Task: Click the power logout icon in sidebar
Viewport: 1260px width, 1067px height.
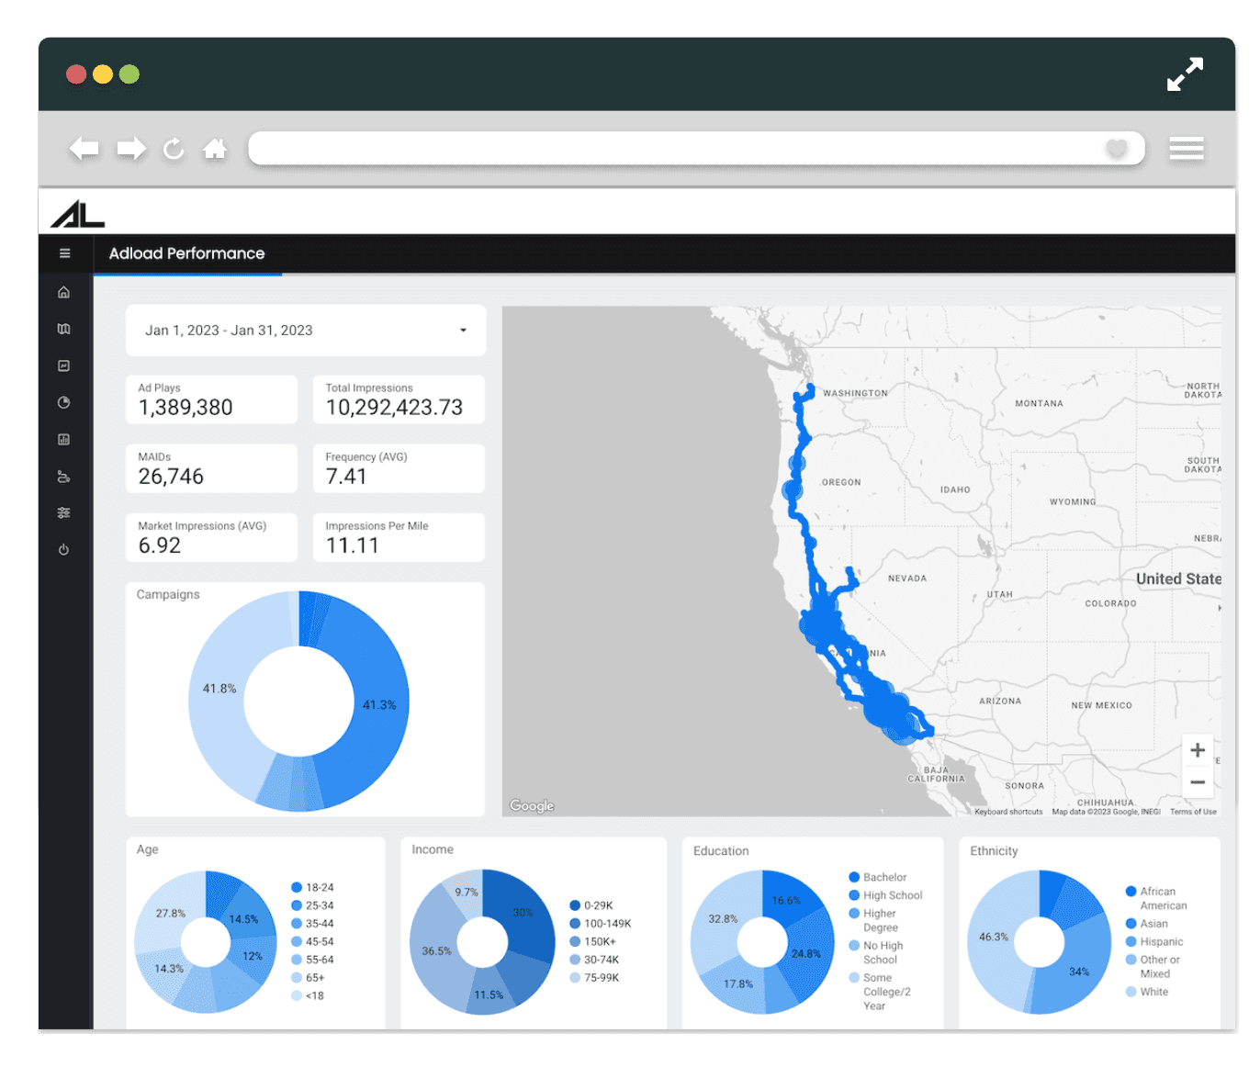Action: (x=63, y=550)
